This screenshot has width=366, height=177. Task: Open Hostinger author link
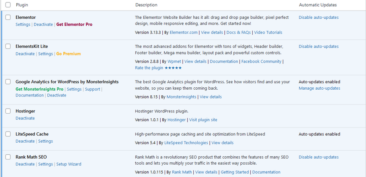tap(177, 120)
